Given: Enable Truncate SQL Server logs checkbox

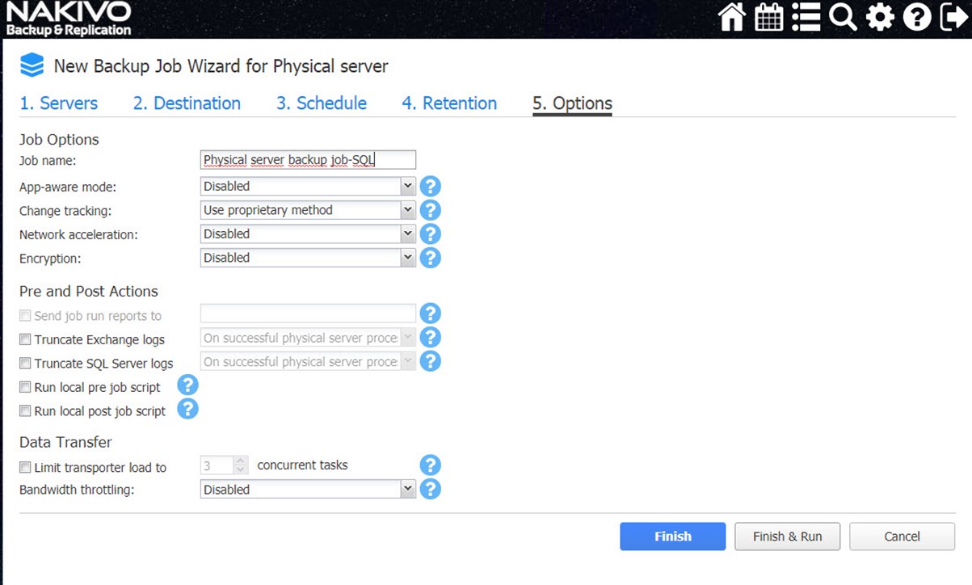Looking at the screenshot, I should click(26, 364).
